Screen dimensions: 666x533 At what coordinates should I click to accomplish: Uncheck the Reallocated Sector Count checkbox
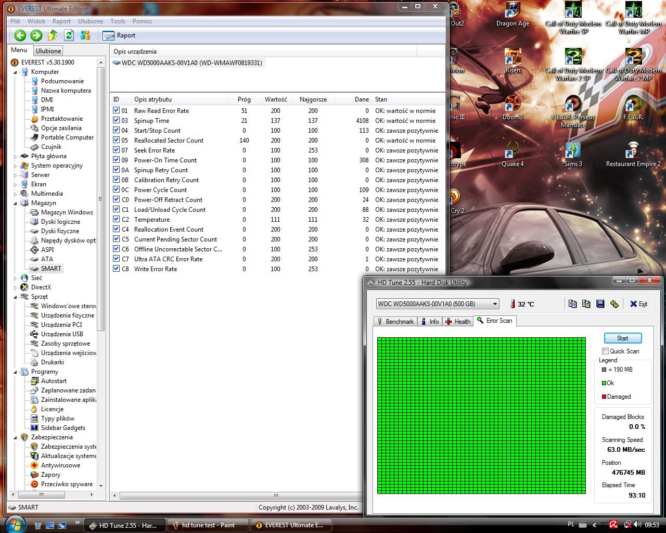tap(117, 140)
